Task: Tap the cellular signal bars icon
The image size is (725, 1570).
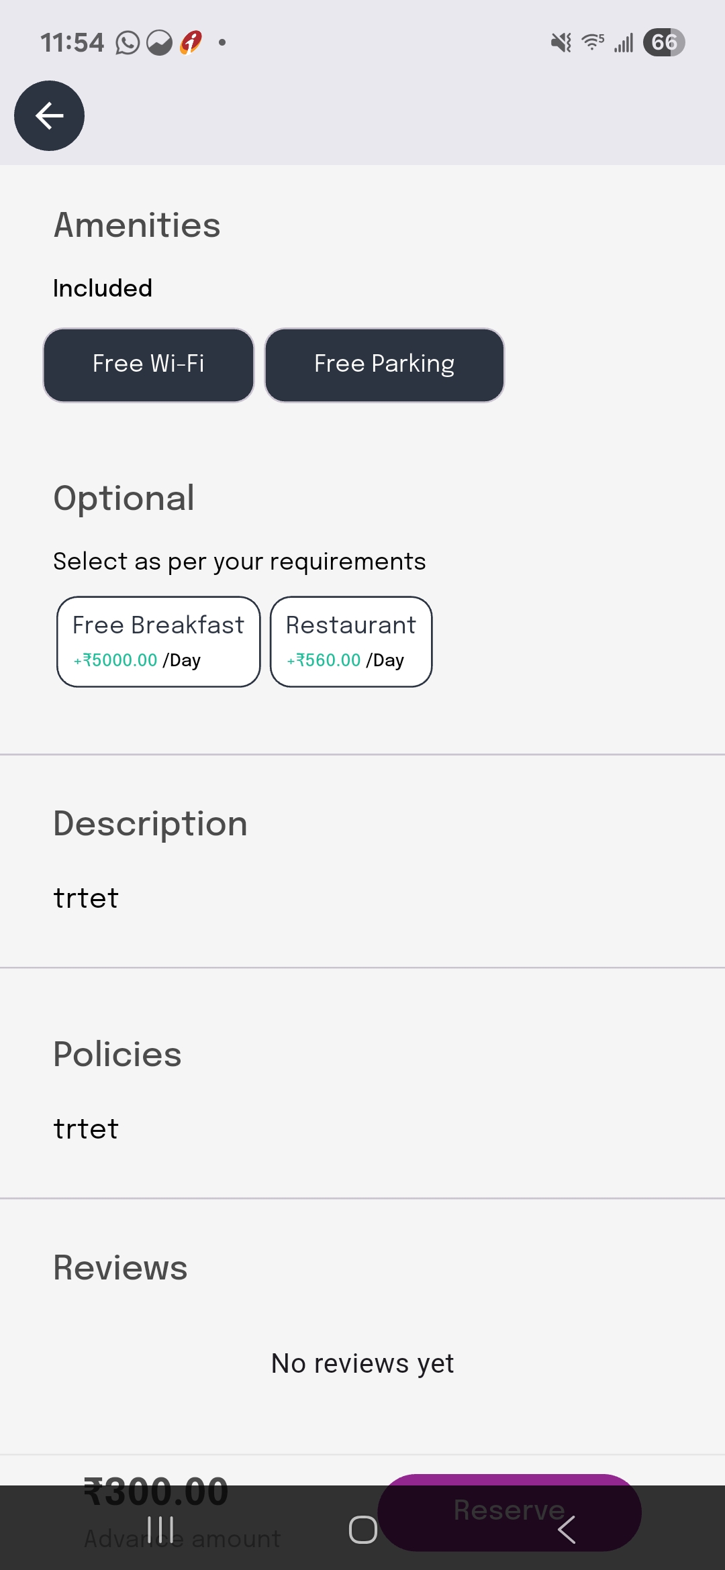Action: [624, 43]
